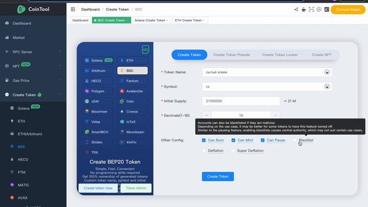Focus the Initial Supply input field

[x=241, y=101]
